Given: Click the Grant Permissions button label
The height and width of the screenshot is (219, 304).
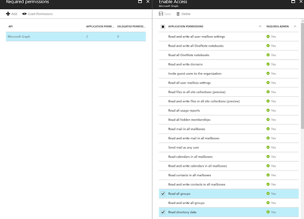Looking at the screenshot, I should click(x=40, y=14).
